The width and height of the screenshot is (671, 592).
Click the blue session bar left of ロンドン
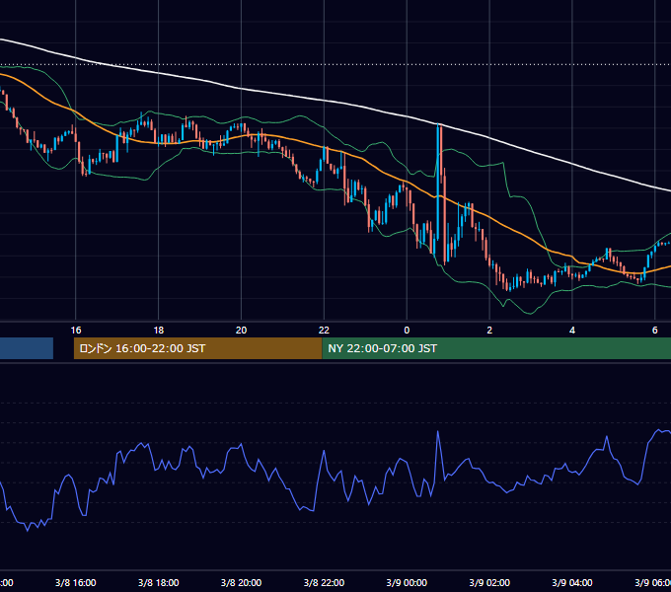(27, 348)
